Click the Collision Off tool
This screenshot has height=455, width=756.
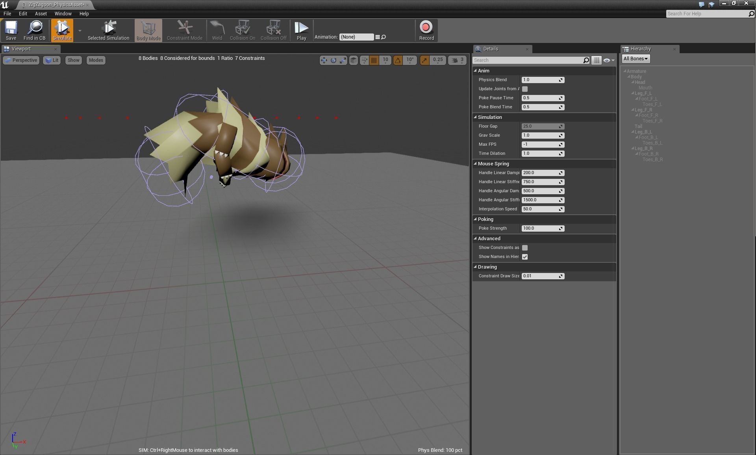(273, 30)
